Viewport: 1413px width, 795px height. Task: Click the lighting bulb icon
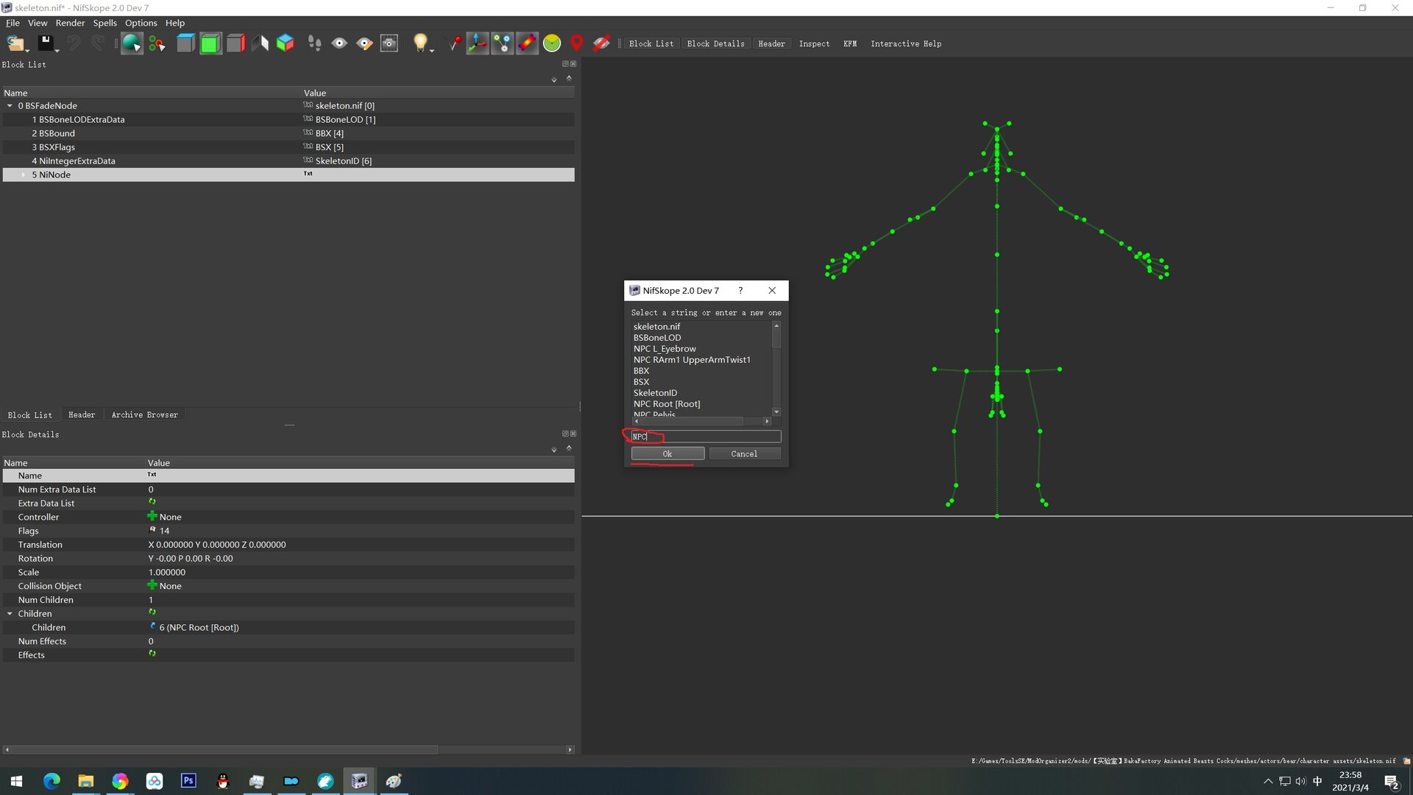pos(419,43)
